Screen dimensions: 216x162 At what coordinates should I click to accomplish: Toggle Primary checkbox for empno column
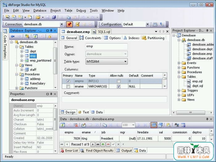[x=68, y=81]
